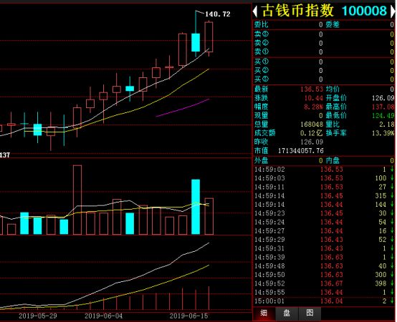Select the 2019-06-04 date marker
Image resolution: width=397 pixels, height=322 pixels.
103,316
